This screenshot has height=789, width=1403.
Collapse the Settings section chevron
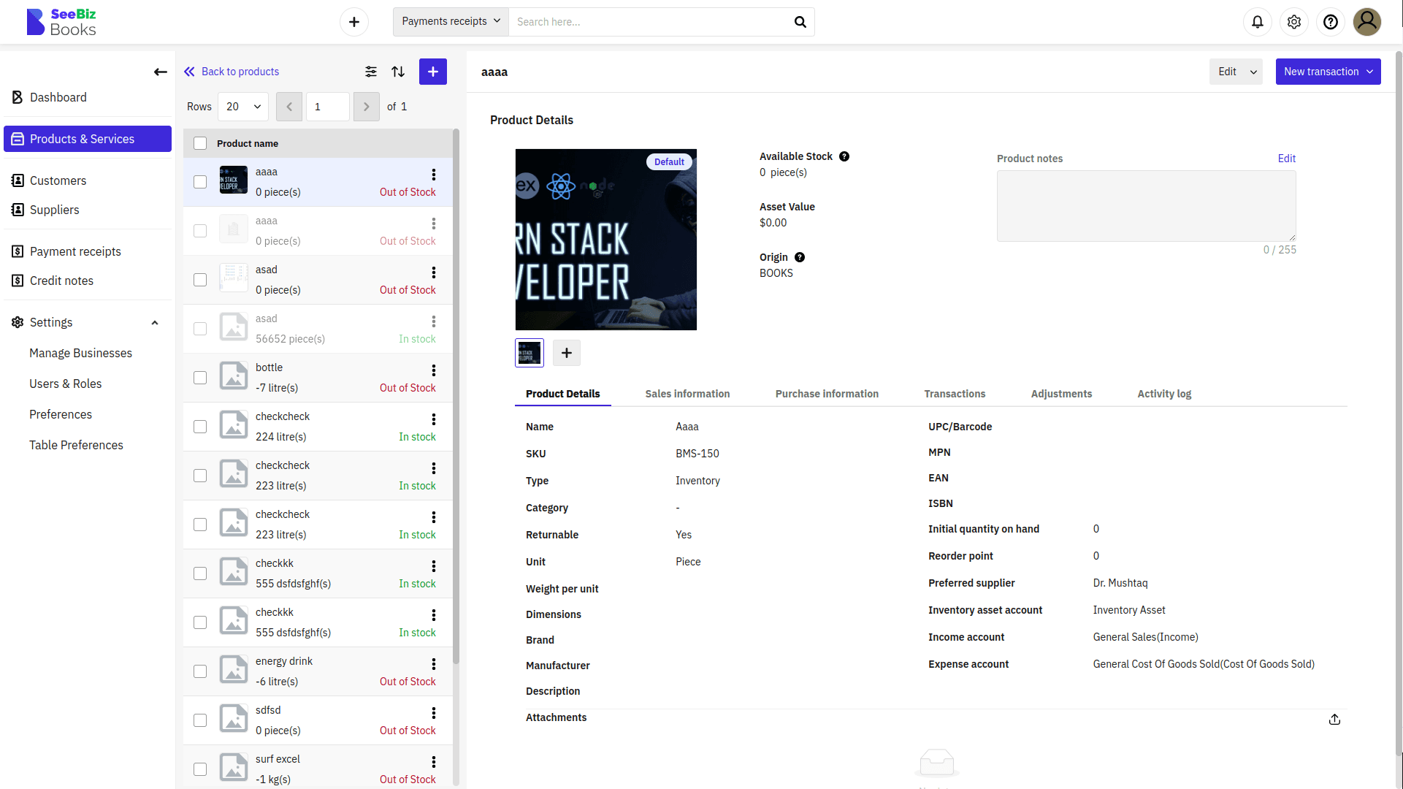click(x=155, y=323)
